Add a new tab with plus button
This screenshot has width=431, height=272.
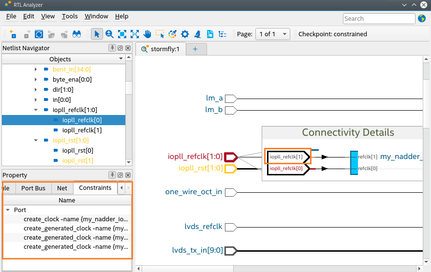tap(195, 49)
